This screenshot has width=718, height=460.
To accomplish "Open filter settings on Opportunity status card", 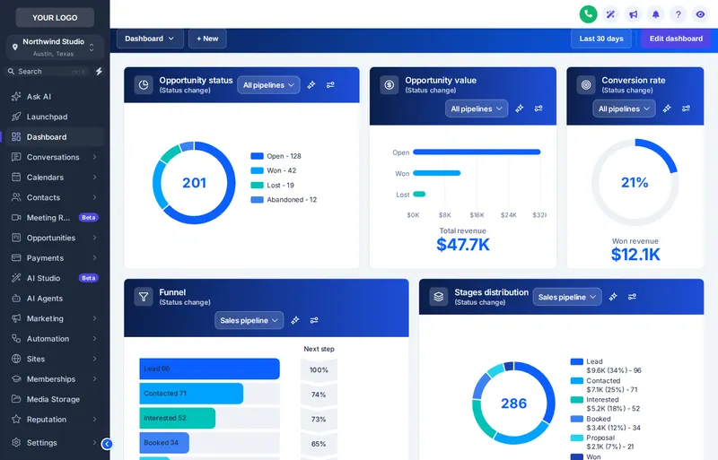I will pos(330,84).
